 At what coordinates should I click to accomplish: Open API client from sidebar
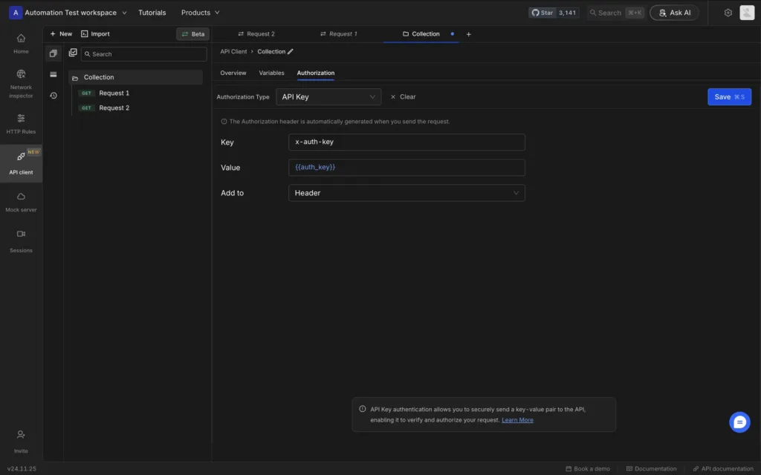[x=21, y=163]
